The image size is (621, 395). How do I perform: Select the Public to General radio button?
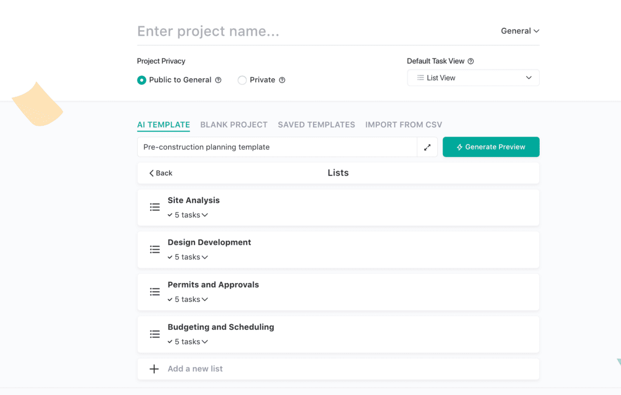click(142, 80)
